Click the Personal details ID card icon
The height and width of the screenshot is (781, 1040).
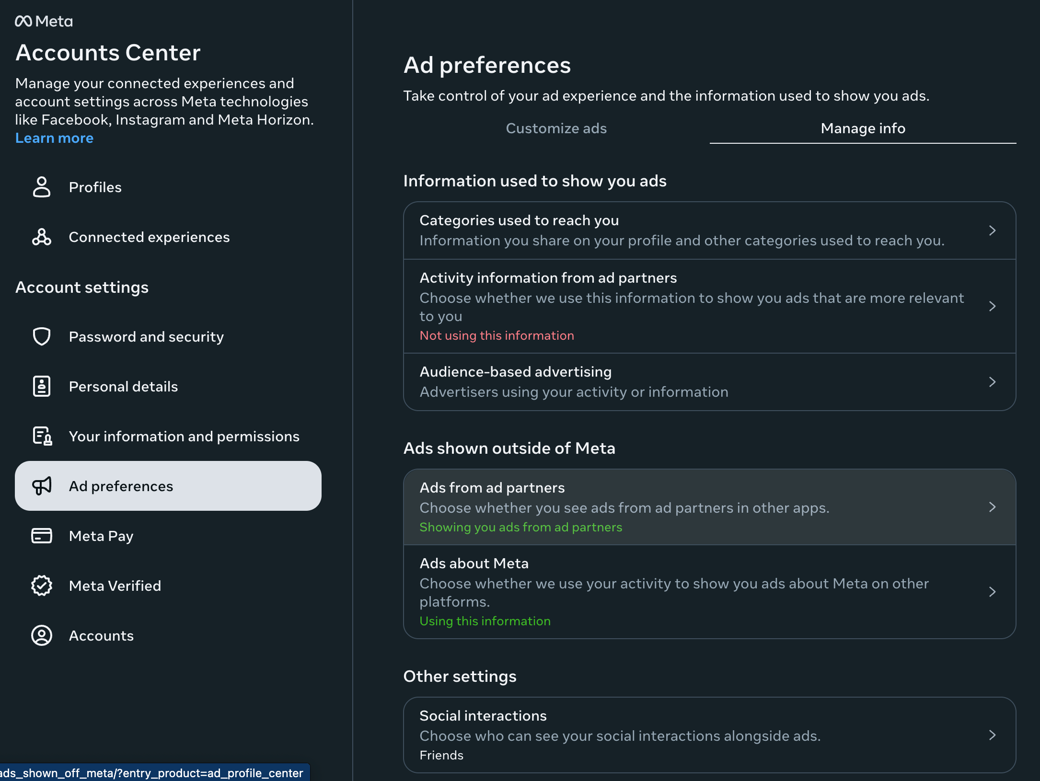tap(42, 386)
